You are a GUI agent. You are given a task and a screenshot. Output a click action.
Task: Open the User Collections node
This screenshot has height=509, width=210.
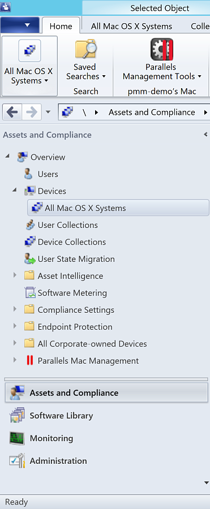(x=67, y=225)
